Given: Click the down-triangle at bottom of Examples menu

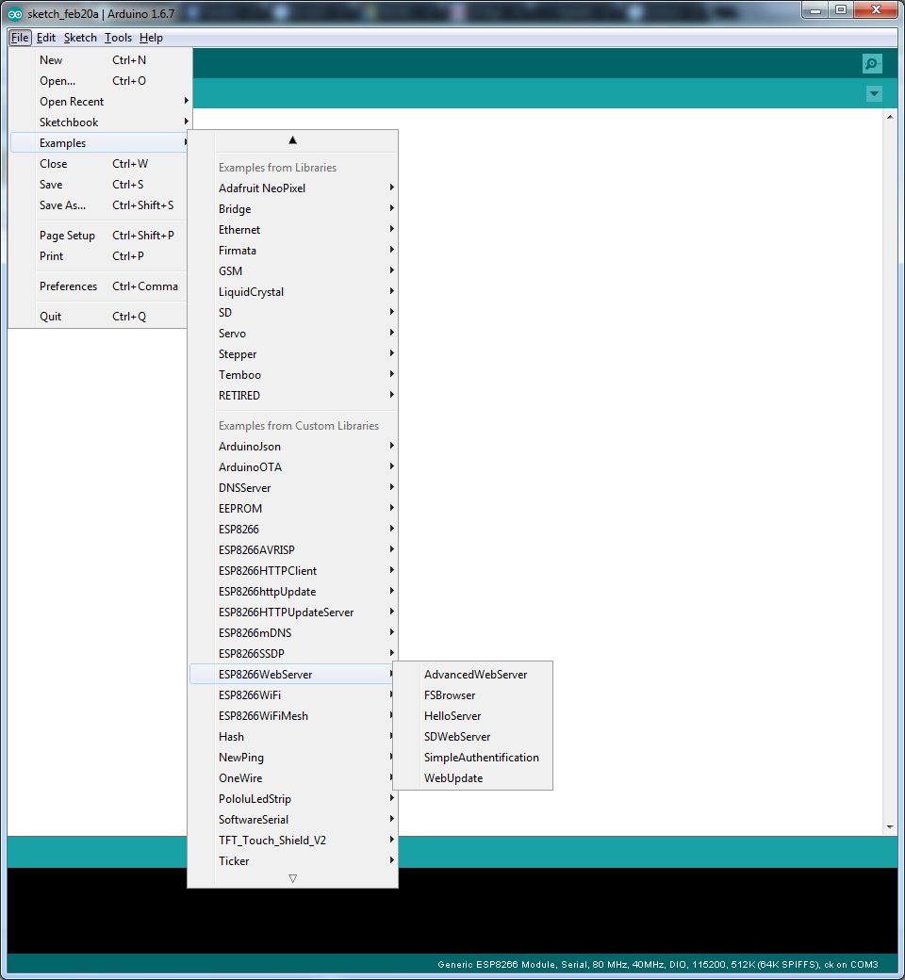Looking at the screenshot, I should [292, 877].
